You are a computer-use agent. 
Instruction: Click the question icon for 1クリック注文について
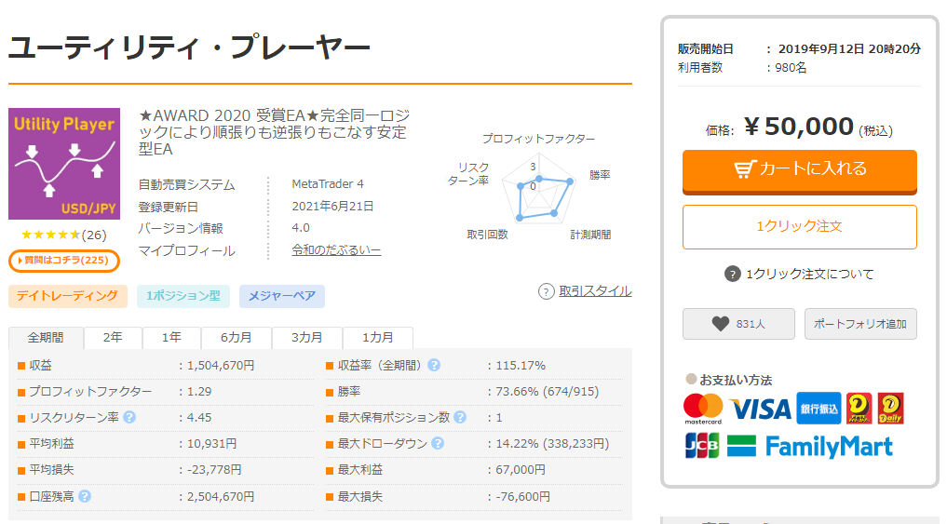[x=733, y=274]
